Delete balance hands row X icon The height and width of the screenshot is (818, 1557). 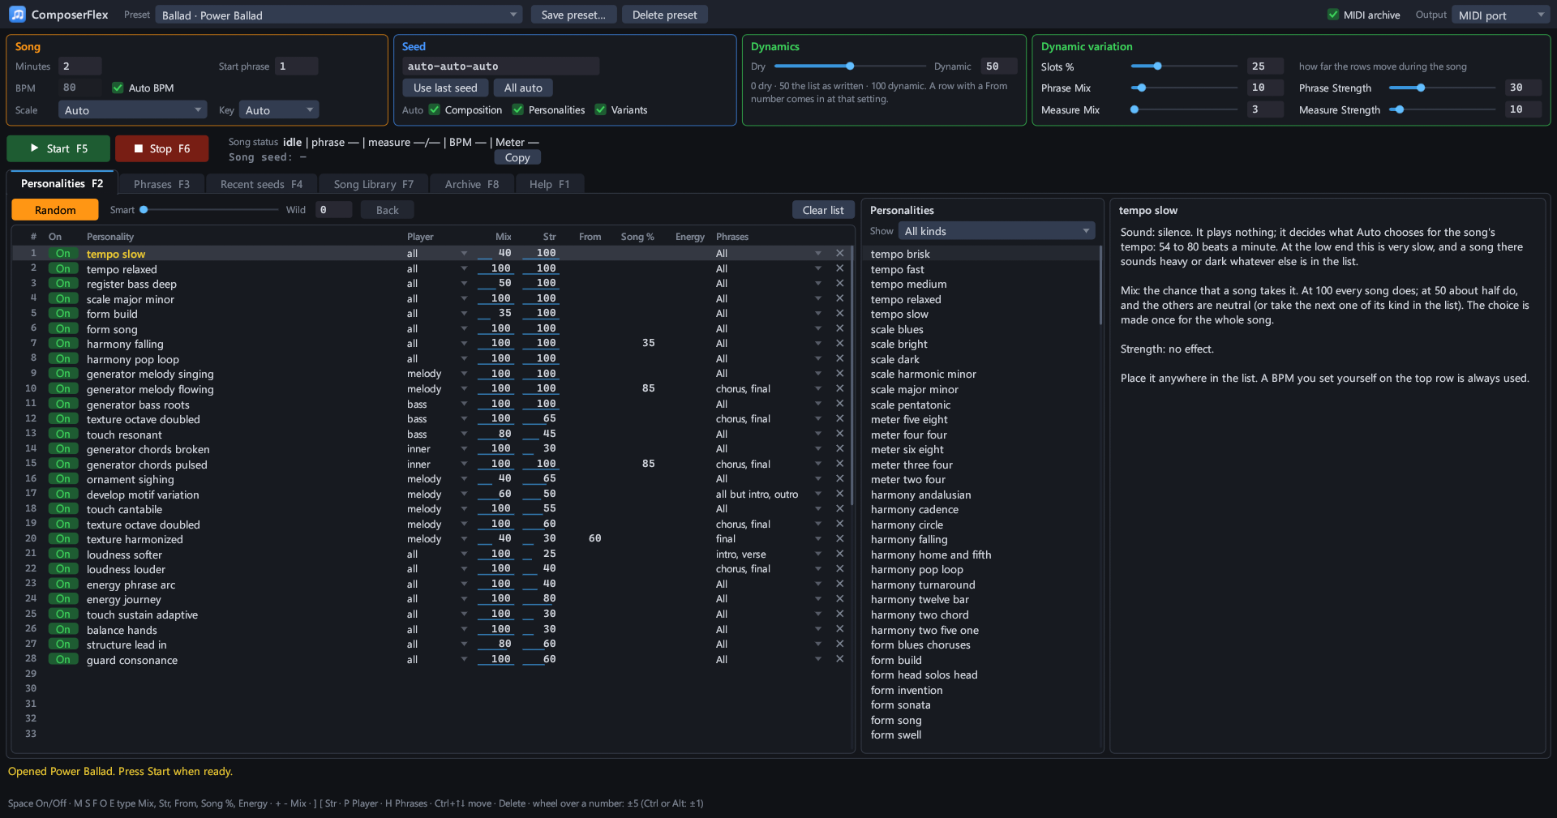coord(839,629)
